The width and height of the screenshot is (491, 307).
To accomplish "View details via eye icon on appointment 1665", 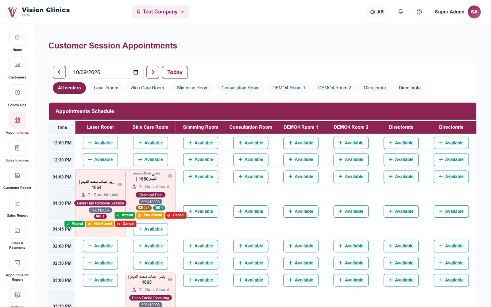I will (170, 279).
